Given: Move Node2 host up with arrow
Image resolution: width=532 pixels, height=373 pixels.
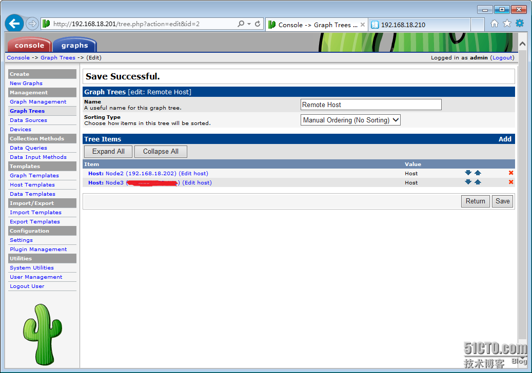Looking at the screenshot, I should (x=478, y=173).
